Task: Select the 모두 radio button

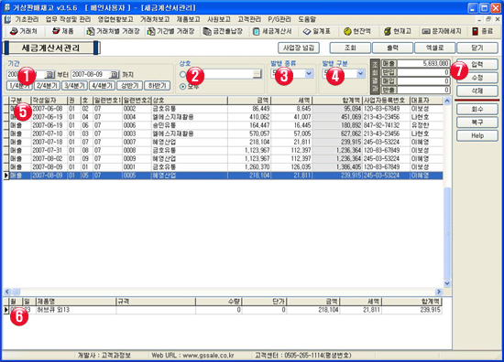Action: pos(183,86)
